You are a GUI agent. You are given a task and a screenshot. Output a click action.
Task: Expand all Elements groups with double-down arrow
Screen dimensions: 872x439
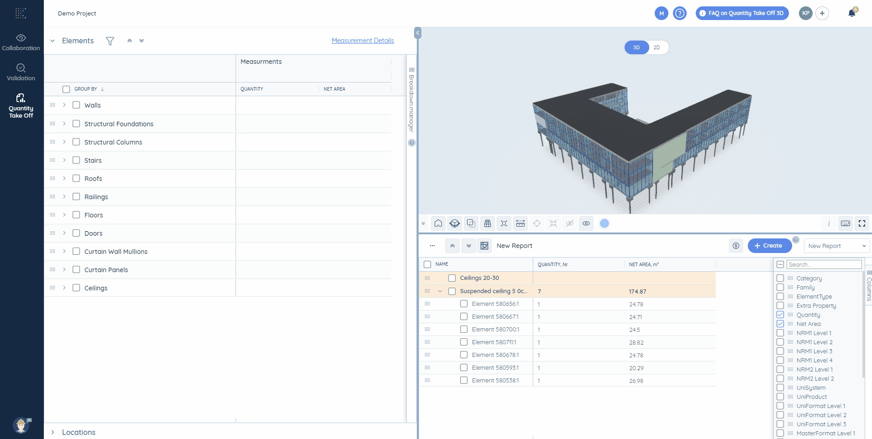pos(142,41)
